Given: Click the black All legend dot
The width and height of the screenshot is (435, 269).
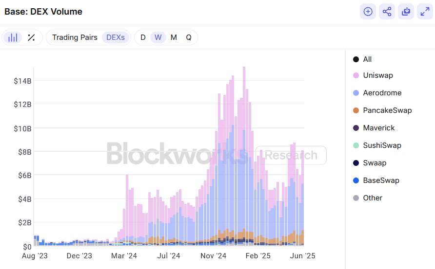Looking at the screenshot, I should point(356,59).
